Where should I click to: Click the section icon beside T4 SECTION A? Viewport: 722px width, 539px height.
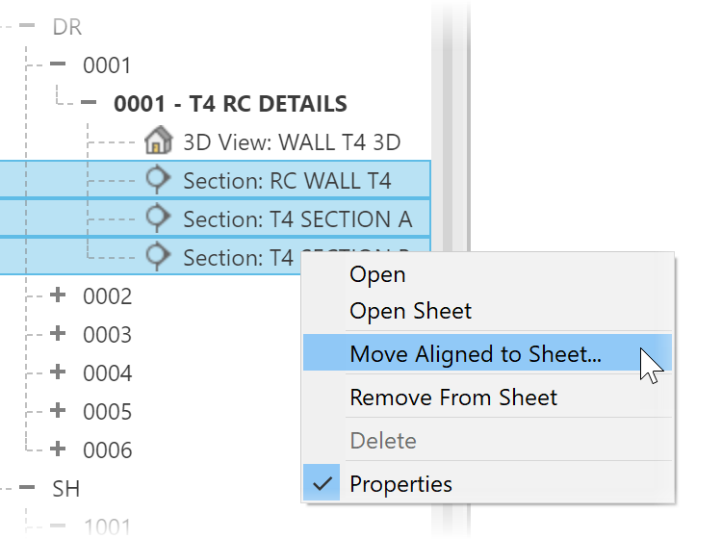coord(158,218)
